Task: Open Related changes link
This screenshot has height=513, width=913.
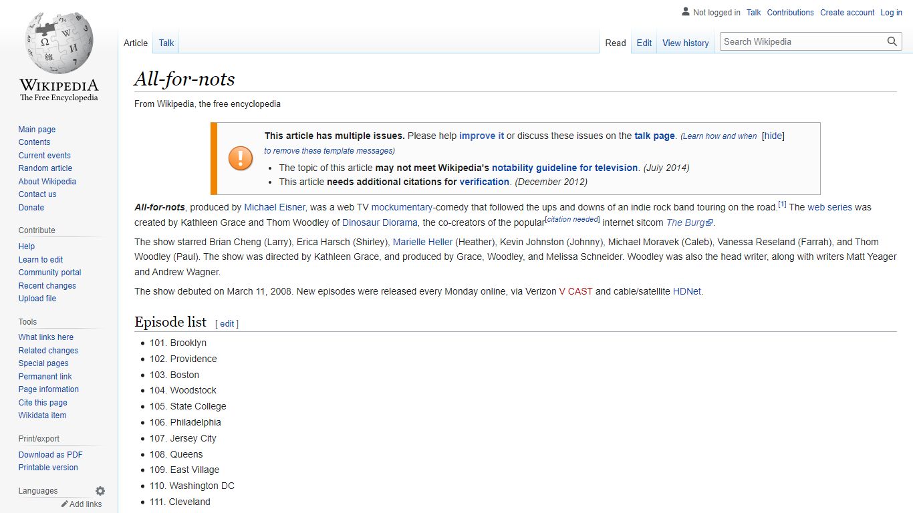Action: coord(48,351)
